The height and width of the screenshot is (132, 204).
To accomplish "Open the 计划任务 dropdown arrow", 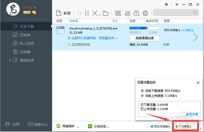I will pyautogui.click(x=108, y=127).
